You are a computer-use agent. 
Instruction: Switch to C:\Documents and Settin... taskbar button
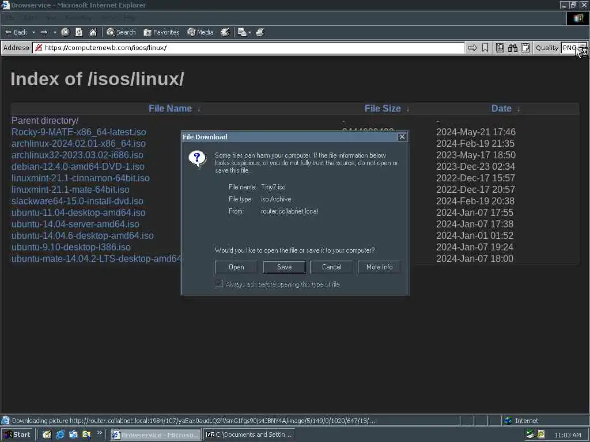point(249,435)
